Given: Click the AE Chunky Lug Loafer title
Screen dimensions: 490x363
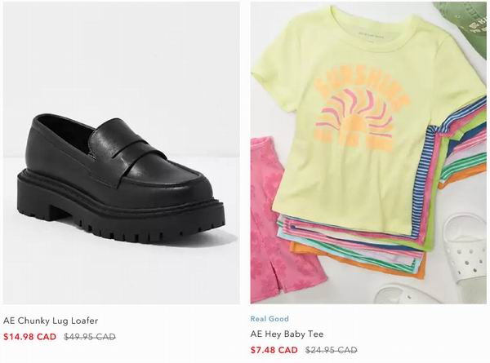Looking at the screenshot, I should pos(51,321).
